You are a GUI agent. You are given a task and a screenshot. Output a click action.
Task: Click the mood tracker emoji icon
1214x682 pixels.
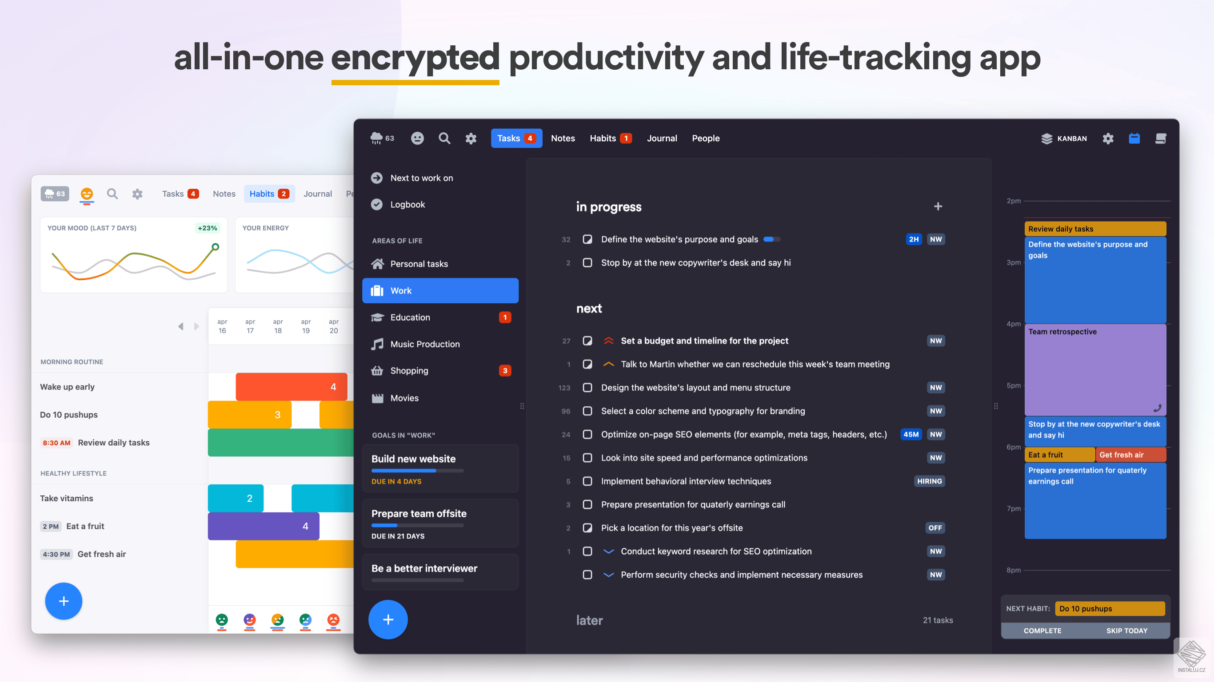[416, 137]
